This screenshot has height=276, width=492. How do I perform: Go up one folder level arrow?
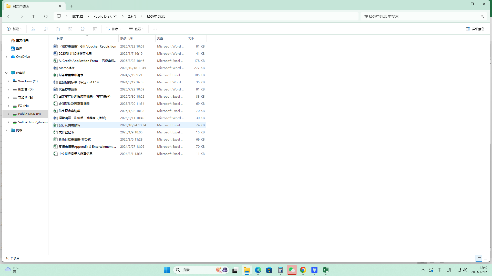tap(34, 16)
